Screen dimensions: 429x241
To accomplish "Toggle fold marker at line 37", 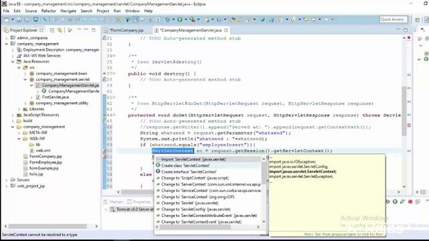I will 114,74.
